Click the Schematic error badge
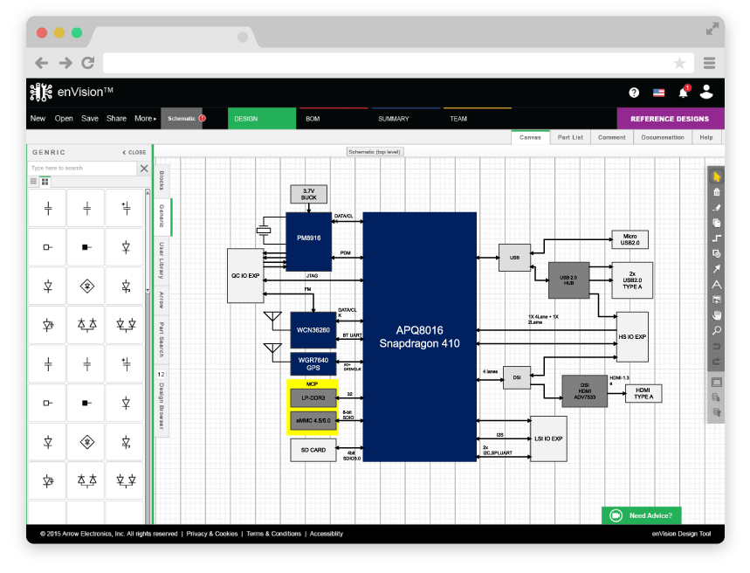 (203, 118)
